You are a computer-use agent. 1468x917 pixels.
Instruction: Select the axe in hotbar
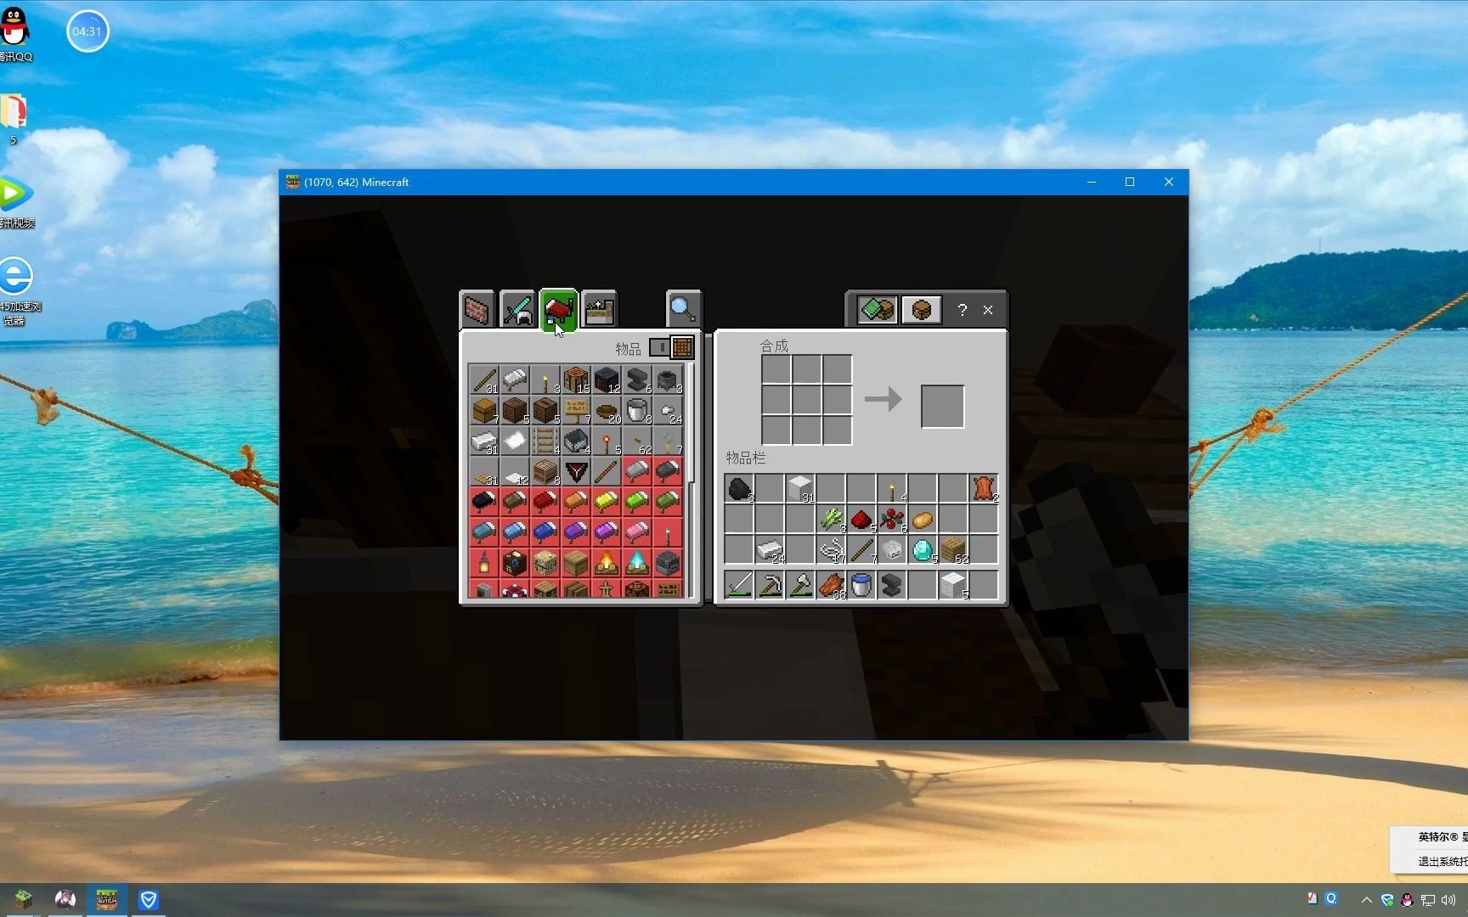[800, 585]
